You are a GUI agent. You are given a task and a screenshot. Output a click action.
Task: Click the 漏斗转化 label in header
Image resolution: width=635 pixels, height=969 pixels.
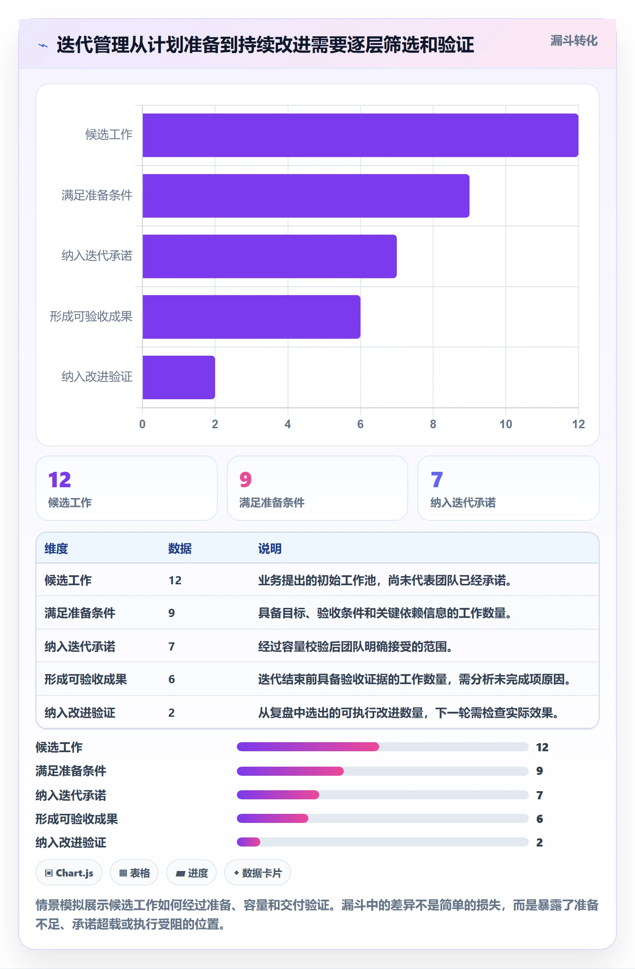coord(574,41)
